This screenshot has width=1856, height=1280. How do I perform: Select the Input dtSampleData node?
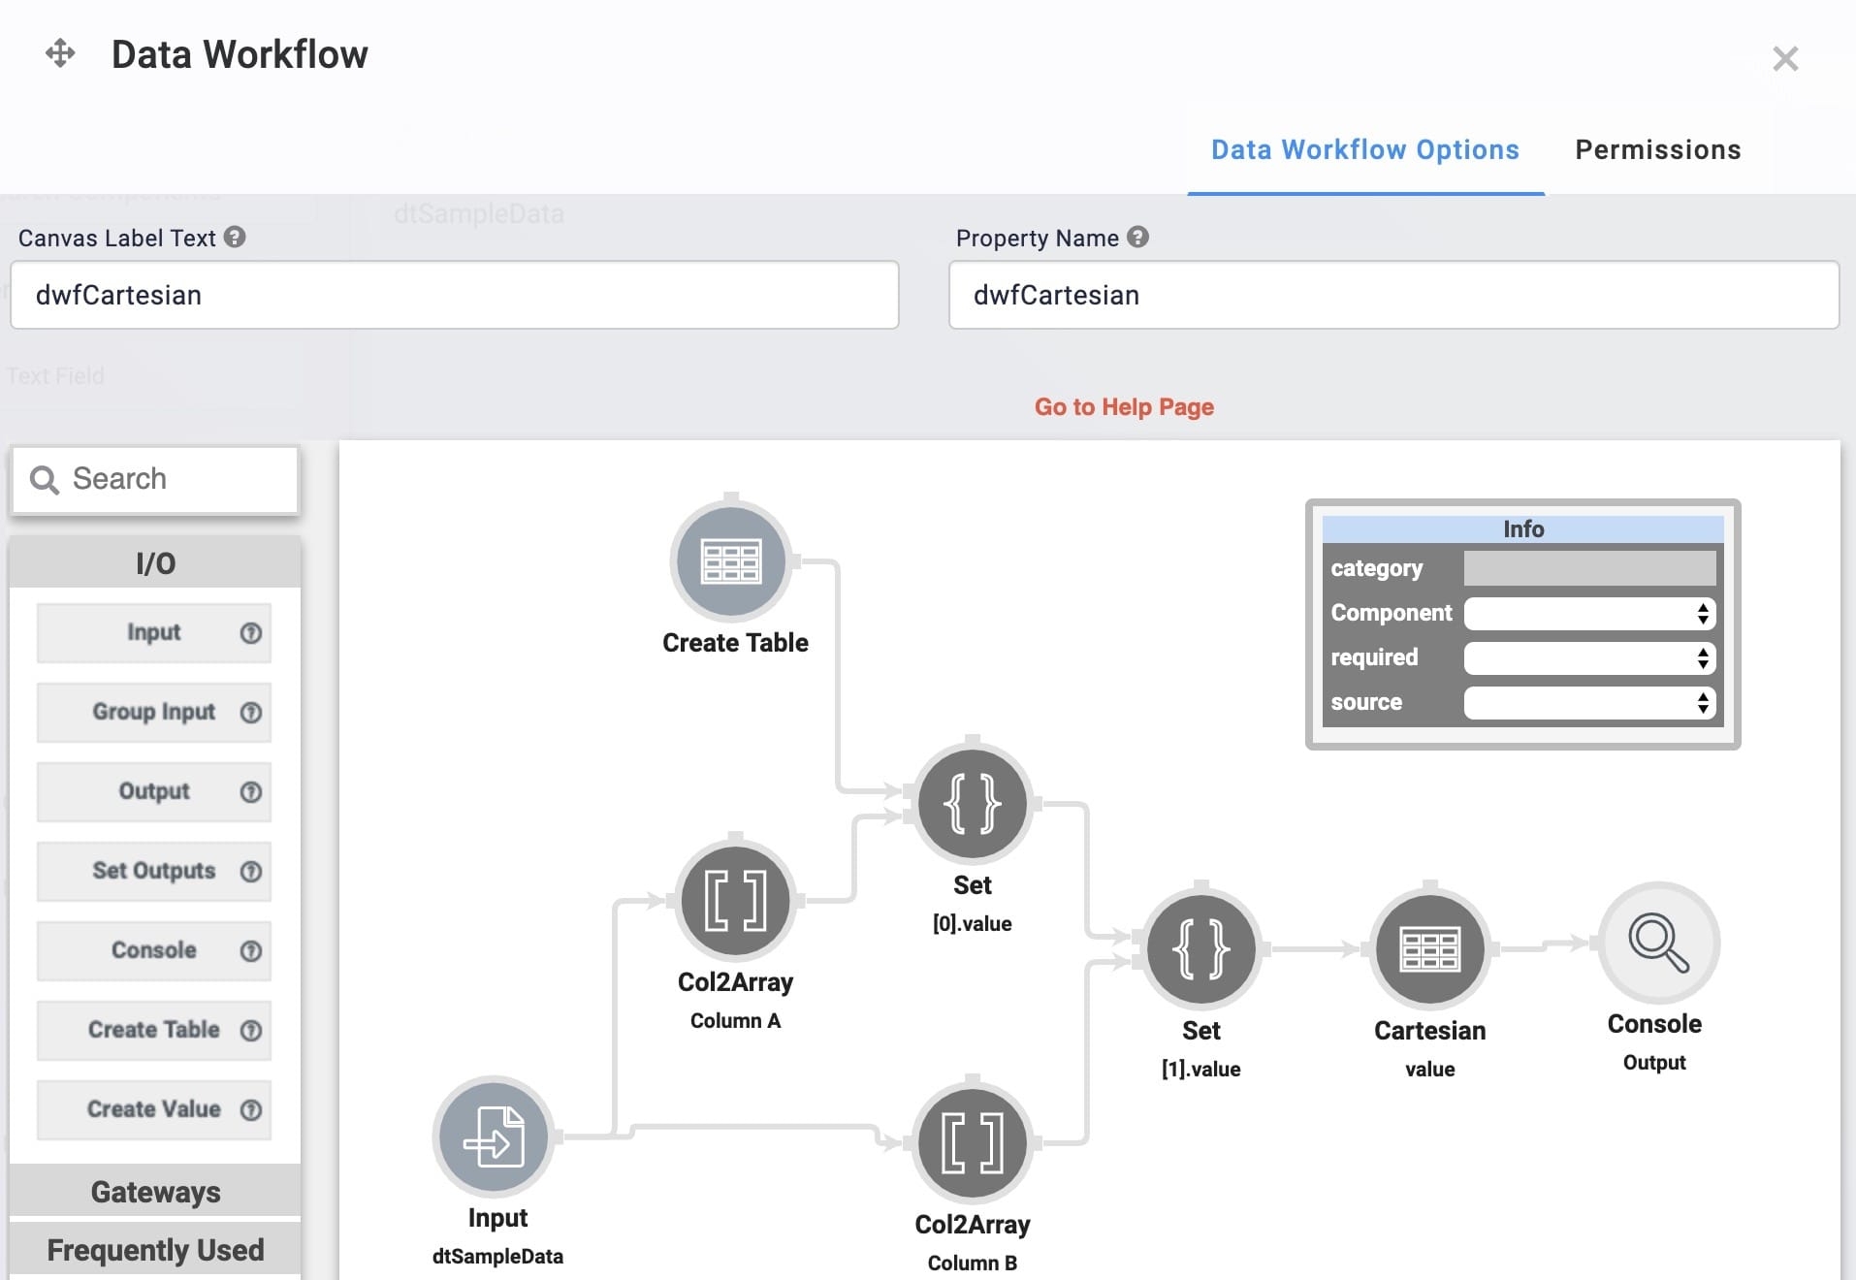494,1136
